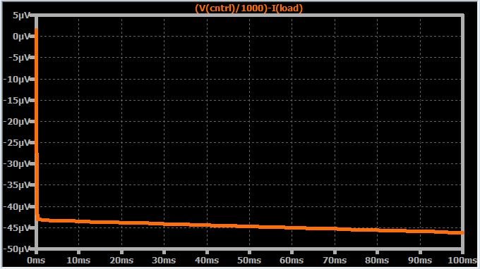Click the (V(cntrl)/1000)-I(load) trace label

click(x=248, y=8)
